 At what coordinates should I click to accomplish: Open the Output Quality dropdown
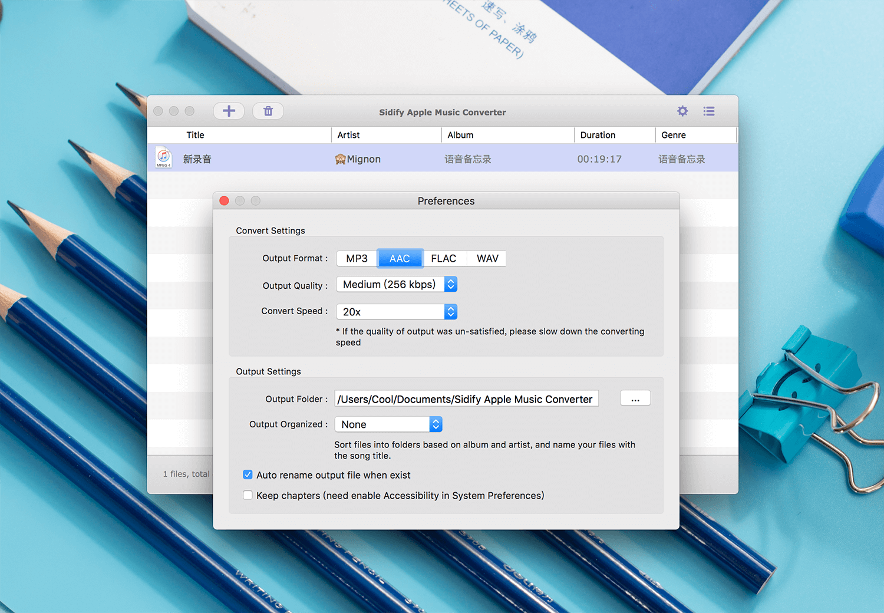coord(397,284)
